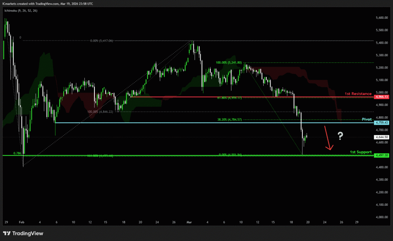This screenshot has width=393, height=241.
Task: Click the 1st Support text label
Action: 360,152
